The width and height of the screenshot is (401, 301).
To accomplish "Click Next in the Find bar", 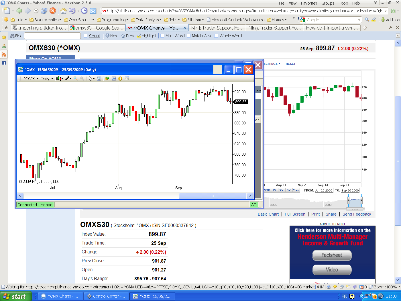I will (112, 36).
